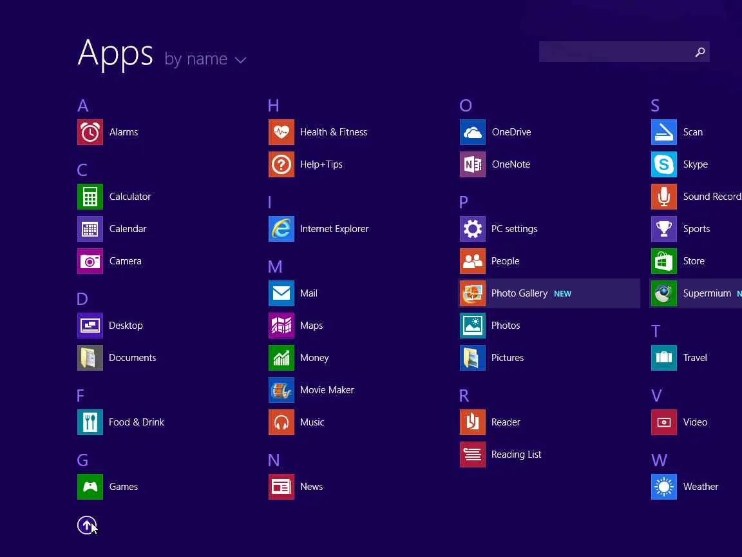
Task: Click the 'Food & Drink' label
Action: pyautogui.click(x=137, y=422)
